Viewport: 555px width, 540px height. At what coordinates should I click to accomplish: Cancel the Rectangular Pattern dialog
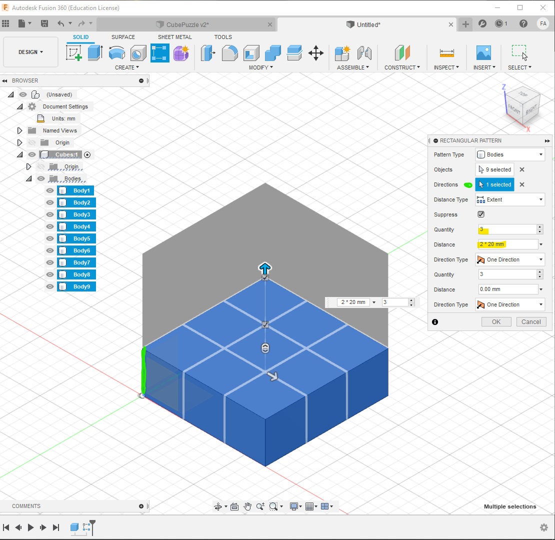[531, 321]
